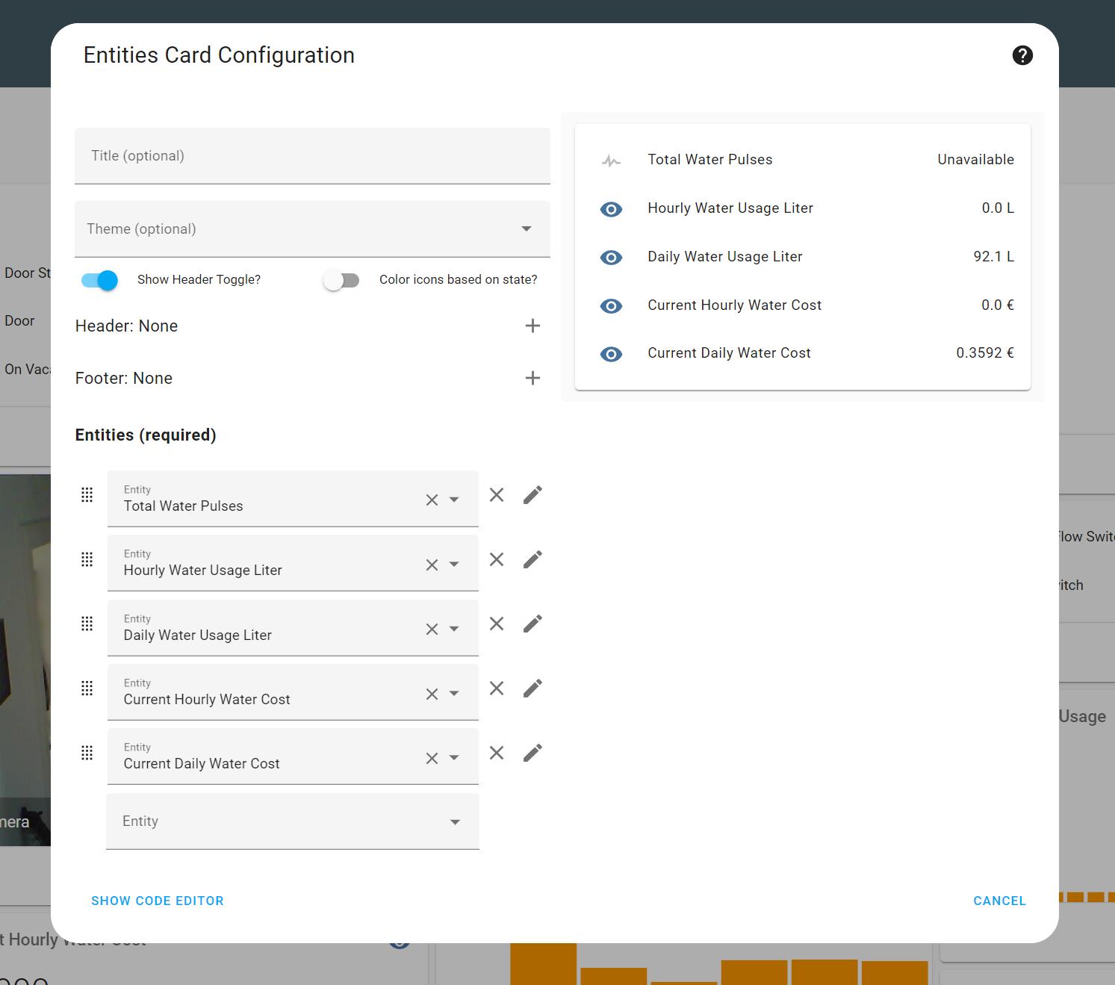Click the Total Water Pulses pulse icon in preview

(x=611, y=161)
